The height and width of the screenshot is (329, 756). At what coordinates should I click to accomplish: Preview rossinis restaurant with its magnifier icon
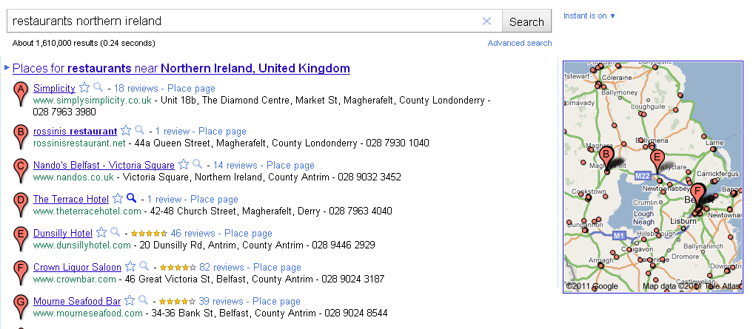pos(140,131)
